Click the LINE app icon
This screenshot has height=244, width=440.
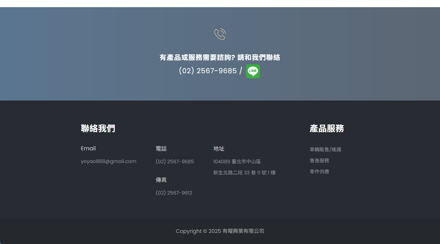click(253, 71)
